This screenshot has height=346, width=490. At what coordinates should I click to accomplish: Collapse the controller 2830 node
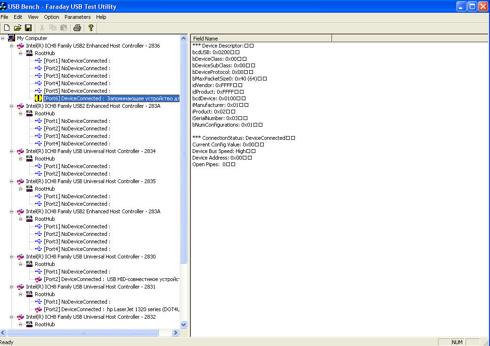click(x=12, y=257)
